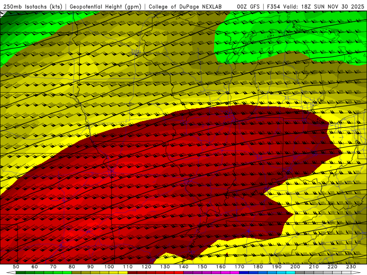Click the 230 label on color scale
Viewport: 367px width, 275px height.
(351, 267)
